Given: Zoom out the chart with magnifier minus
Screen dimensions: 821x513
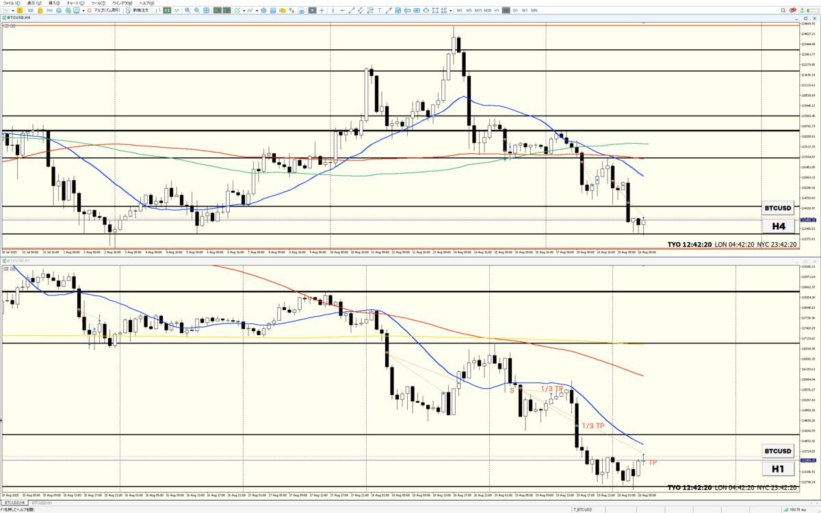Looking at the screenshot, I should tap(197, 10).
